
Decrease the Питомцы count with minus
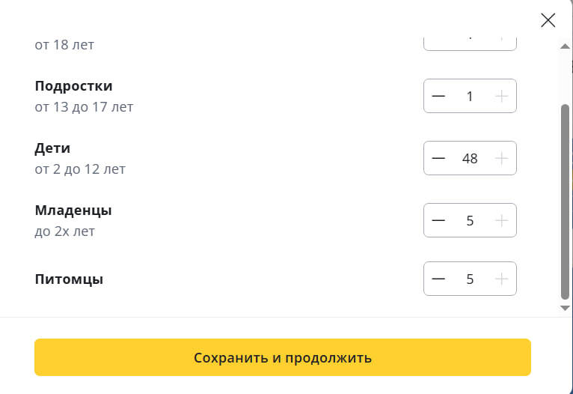click(x=438, y=279)
